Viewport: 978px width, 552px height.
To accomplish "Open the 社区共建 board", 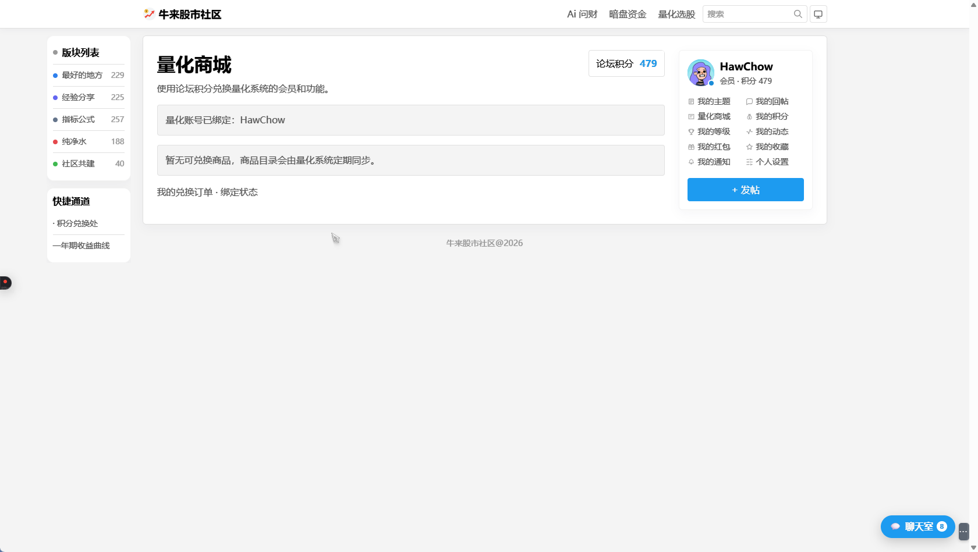I will pos(88,163).
